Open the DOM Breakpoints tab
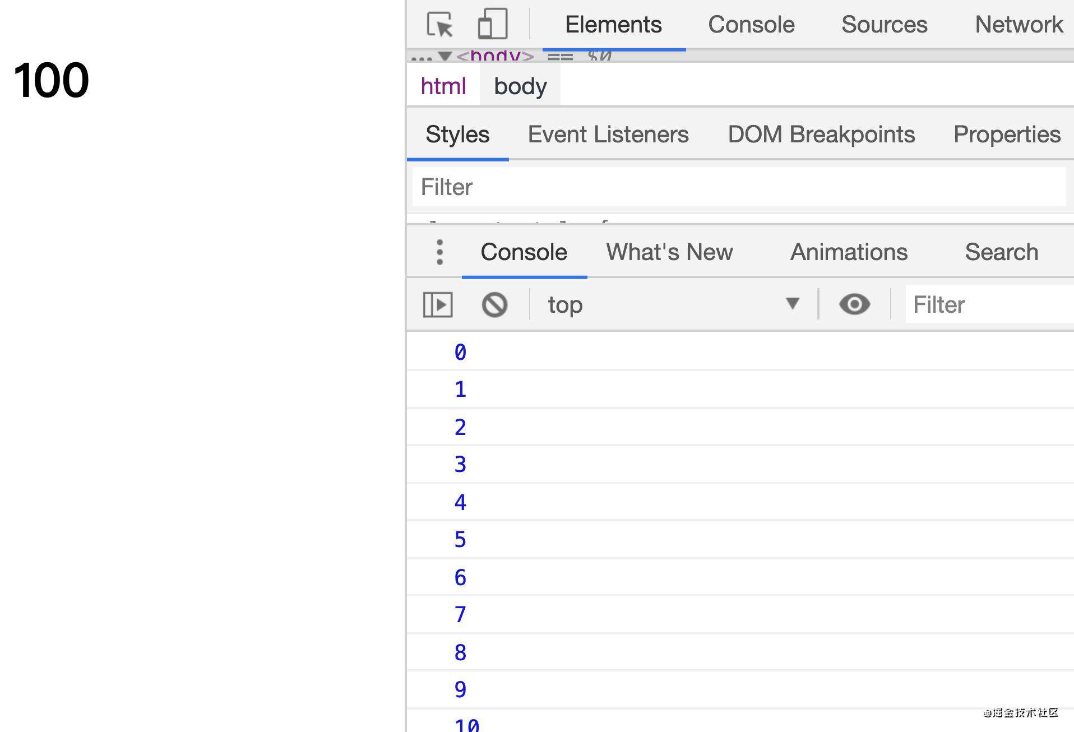The height and width of the screenshot is (732, 1074). [821, 135]
